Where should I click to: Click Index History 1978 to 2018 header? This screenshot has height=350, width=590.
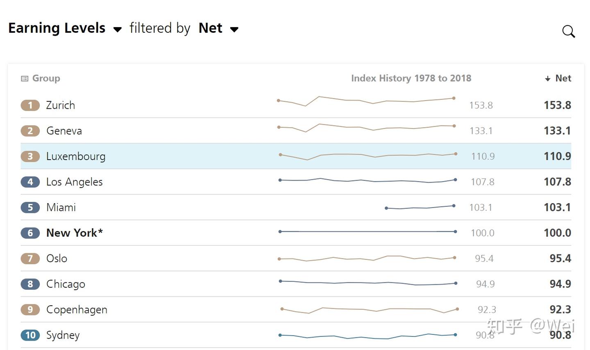[411, 78]
